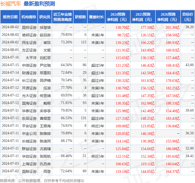This screenshot has height=183, width=195.
Task: Select the 长江证券 cell
Action: coord(29,81)
